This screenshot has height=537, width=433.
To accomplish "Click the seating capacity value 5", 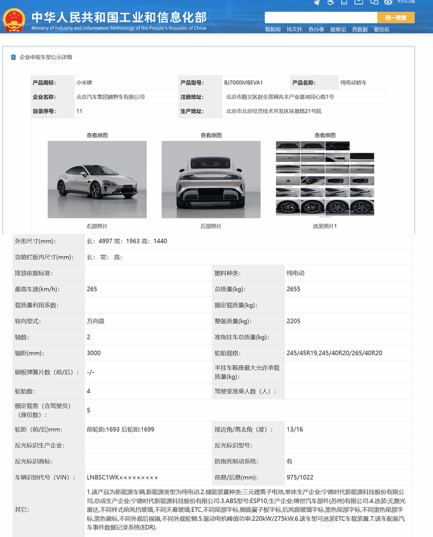I will pos(88,410).
